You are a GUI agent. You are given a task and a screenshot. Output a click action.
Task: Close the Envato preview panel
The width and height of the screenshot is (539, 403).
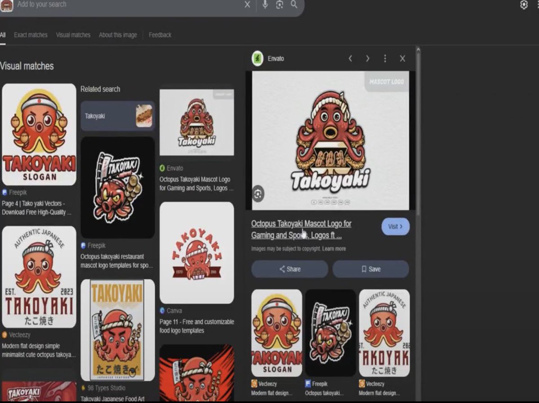coord(402,58)
